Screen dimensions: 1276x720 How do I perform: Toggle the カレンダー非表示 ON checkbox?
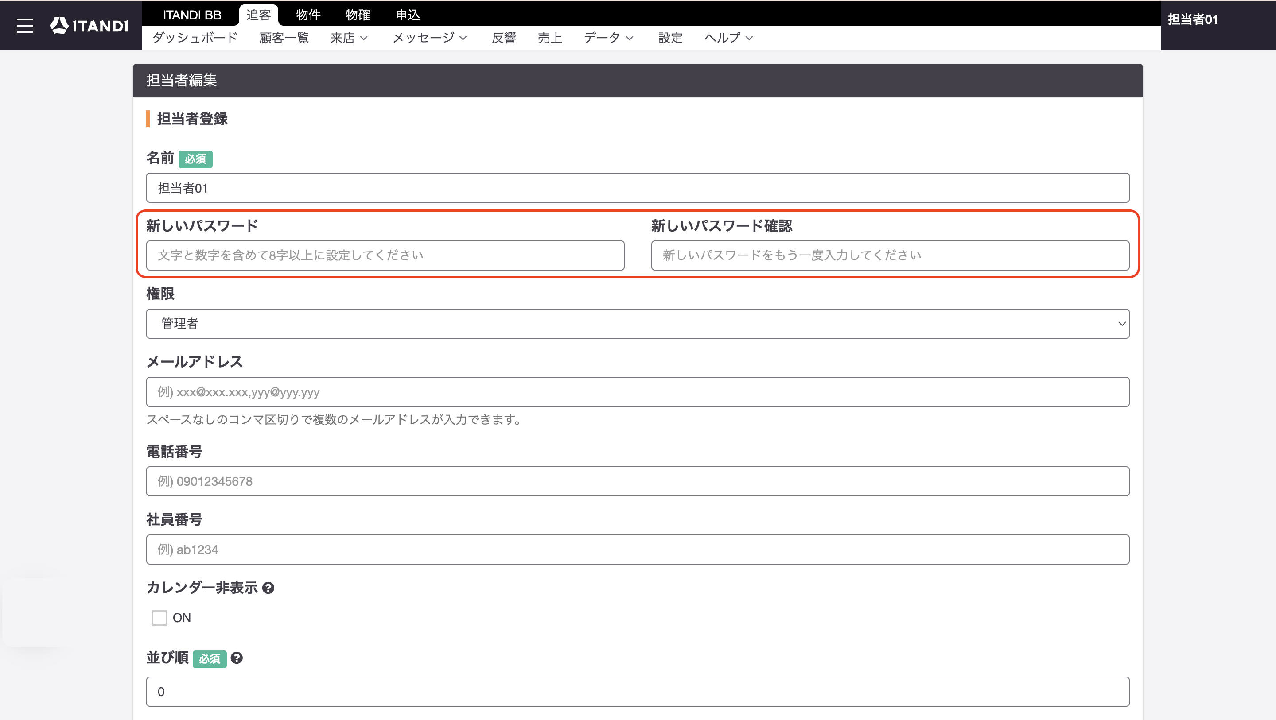coord(159,618)
